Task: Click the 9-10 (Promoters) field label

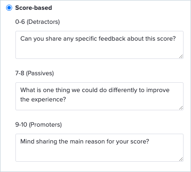Action: (x=38, y=125)
